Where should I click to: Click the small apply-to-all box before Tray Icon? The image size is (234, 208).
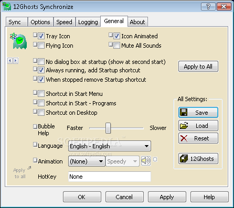[35, 35]
